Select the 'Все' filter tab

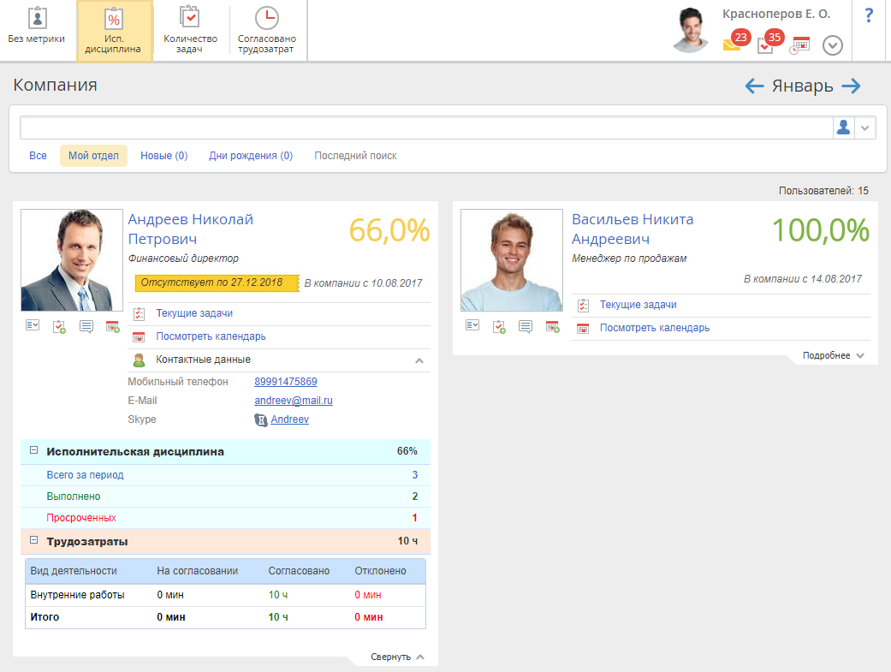39,156
